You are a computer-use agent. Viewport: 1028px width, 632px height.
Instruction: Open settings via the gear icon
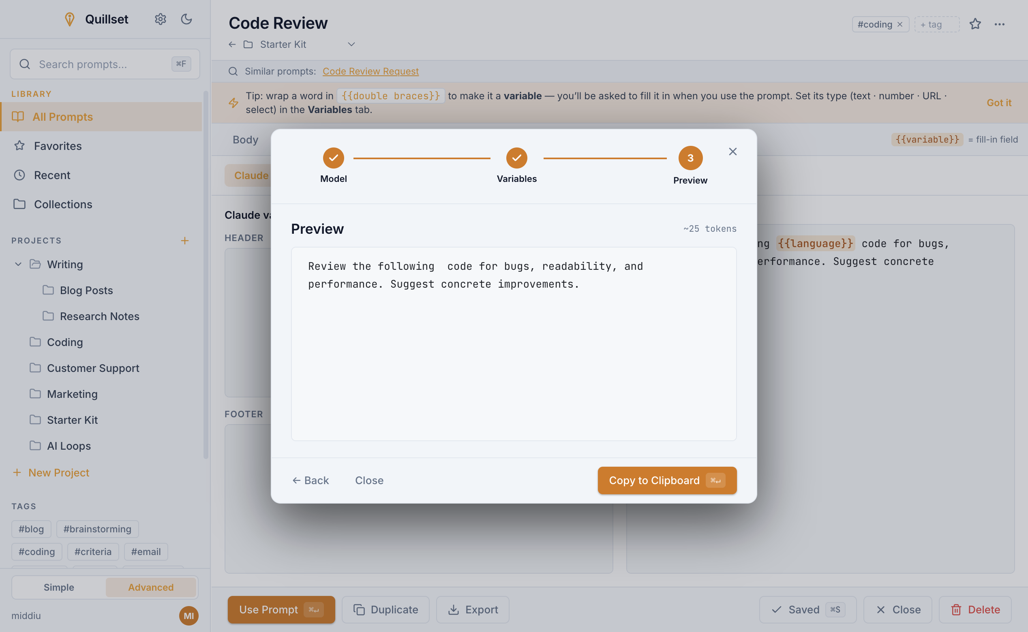pyautogui.click(x=160, y=19)
